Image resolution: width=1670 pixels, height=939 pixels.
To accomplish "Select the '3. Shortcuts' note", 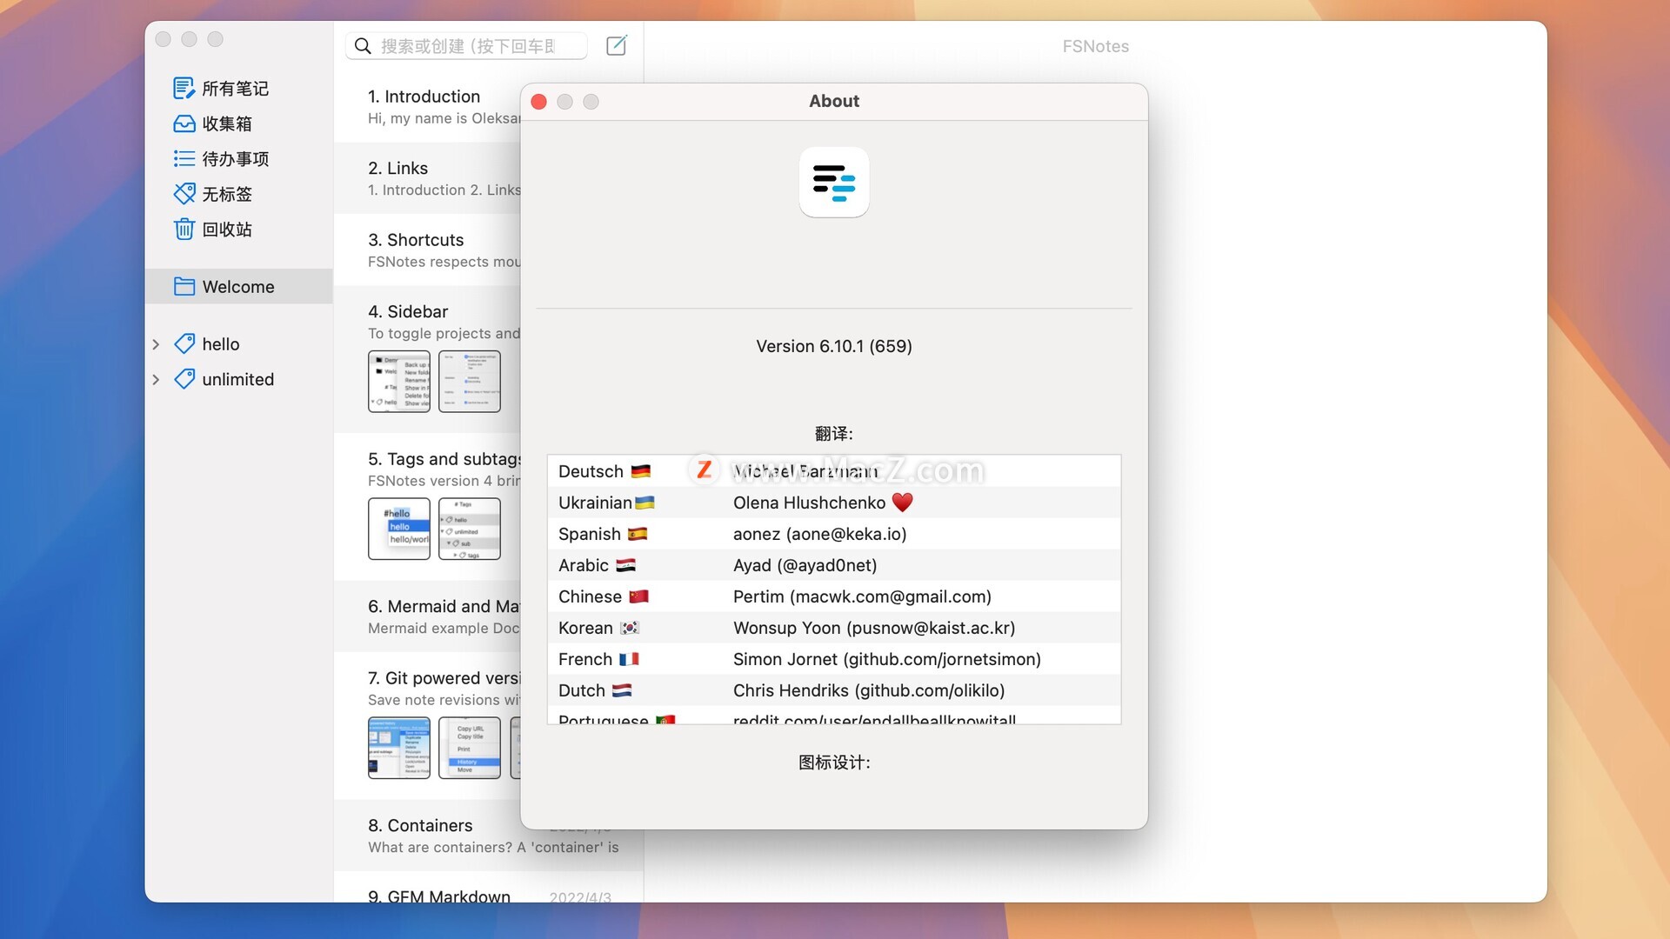I will pos(427,250).
